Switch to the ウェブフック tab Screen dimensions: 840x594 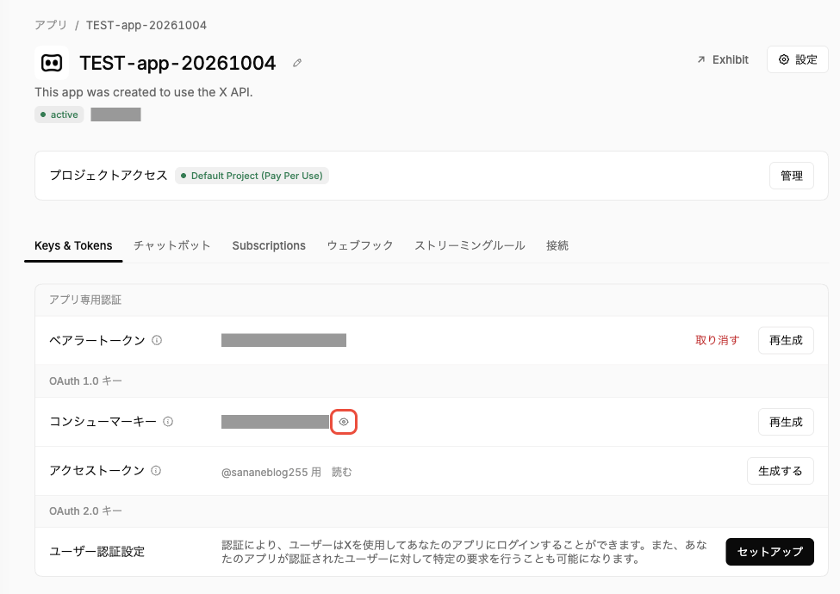pyautogui.click(x=360, y=245)
